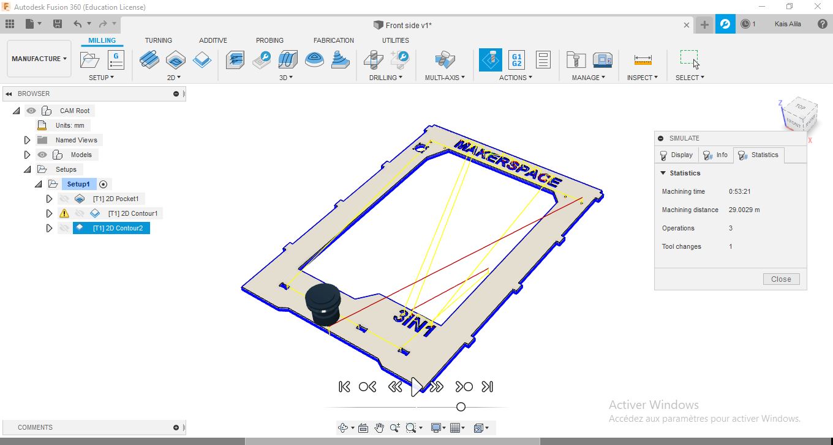This screenshot has width=833, height=445.
Task: Switch to the FABRICATION tab
Action: pyautogui.click(x=334, y=40)
